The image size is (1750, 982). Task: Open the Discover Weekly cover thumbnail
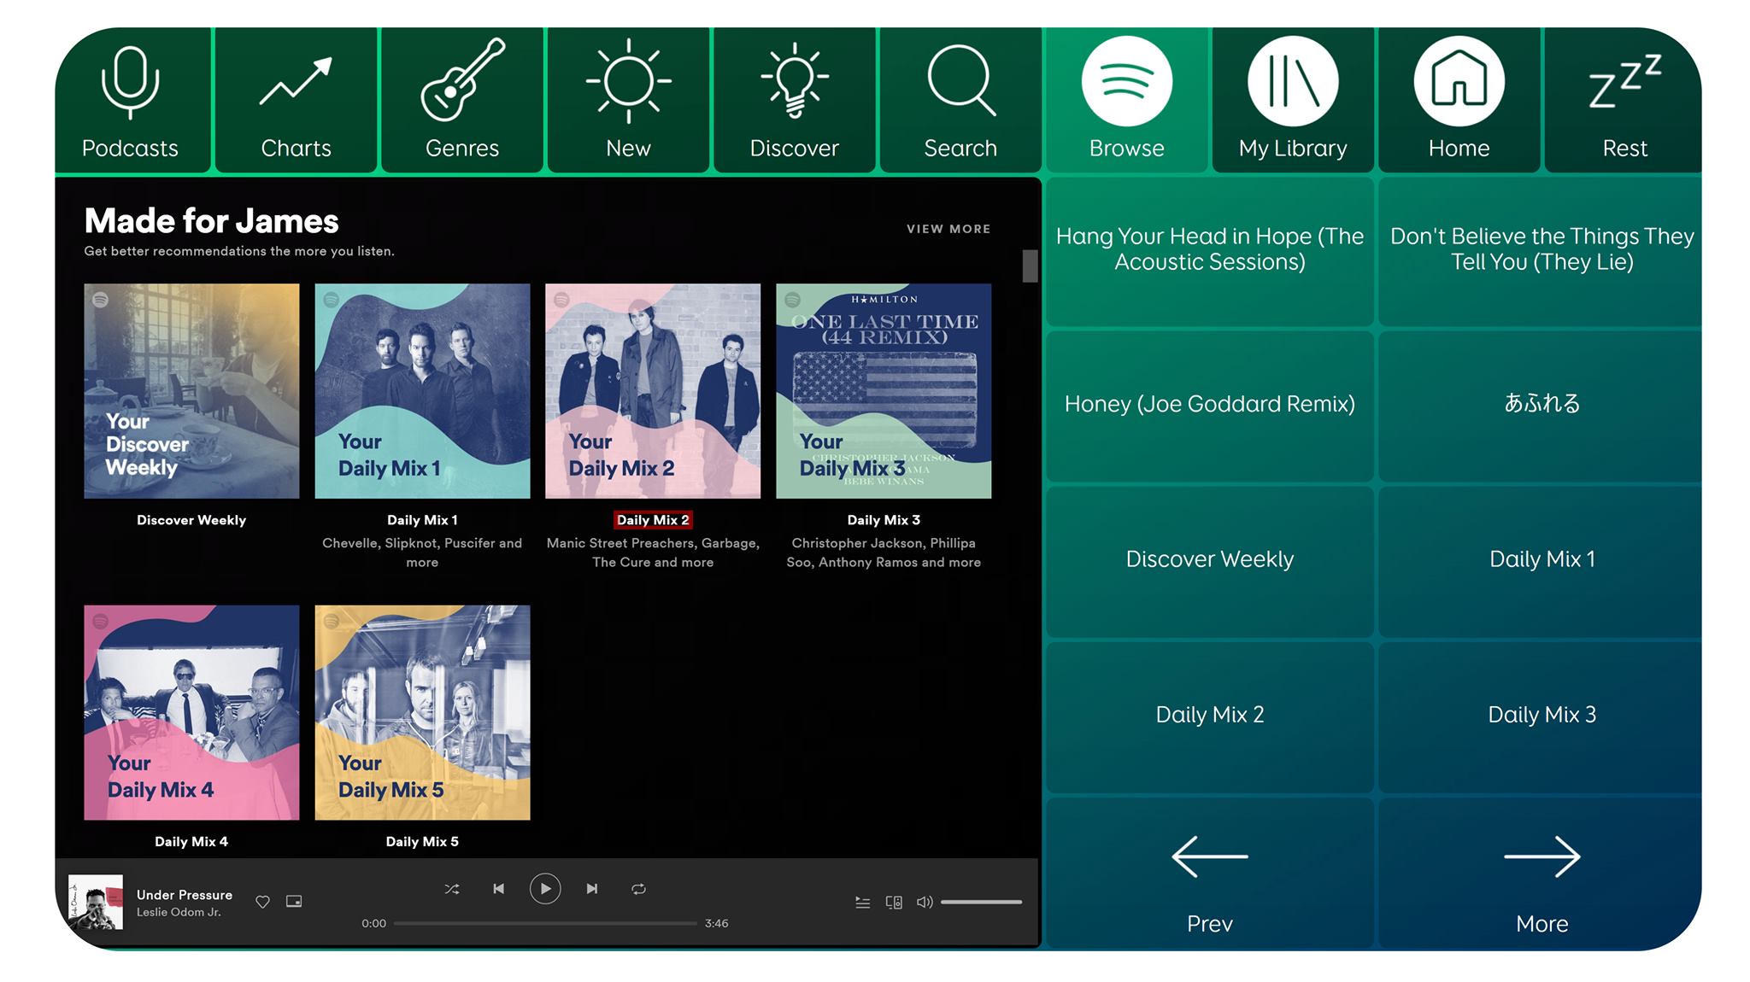191,391
